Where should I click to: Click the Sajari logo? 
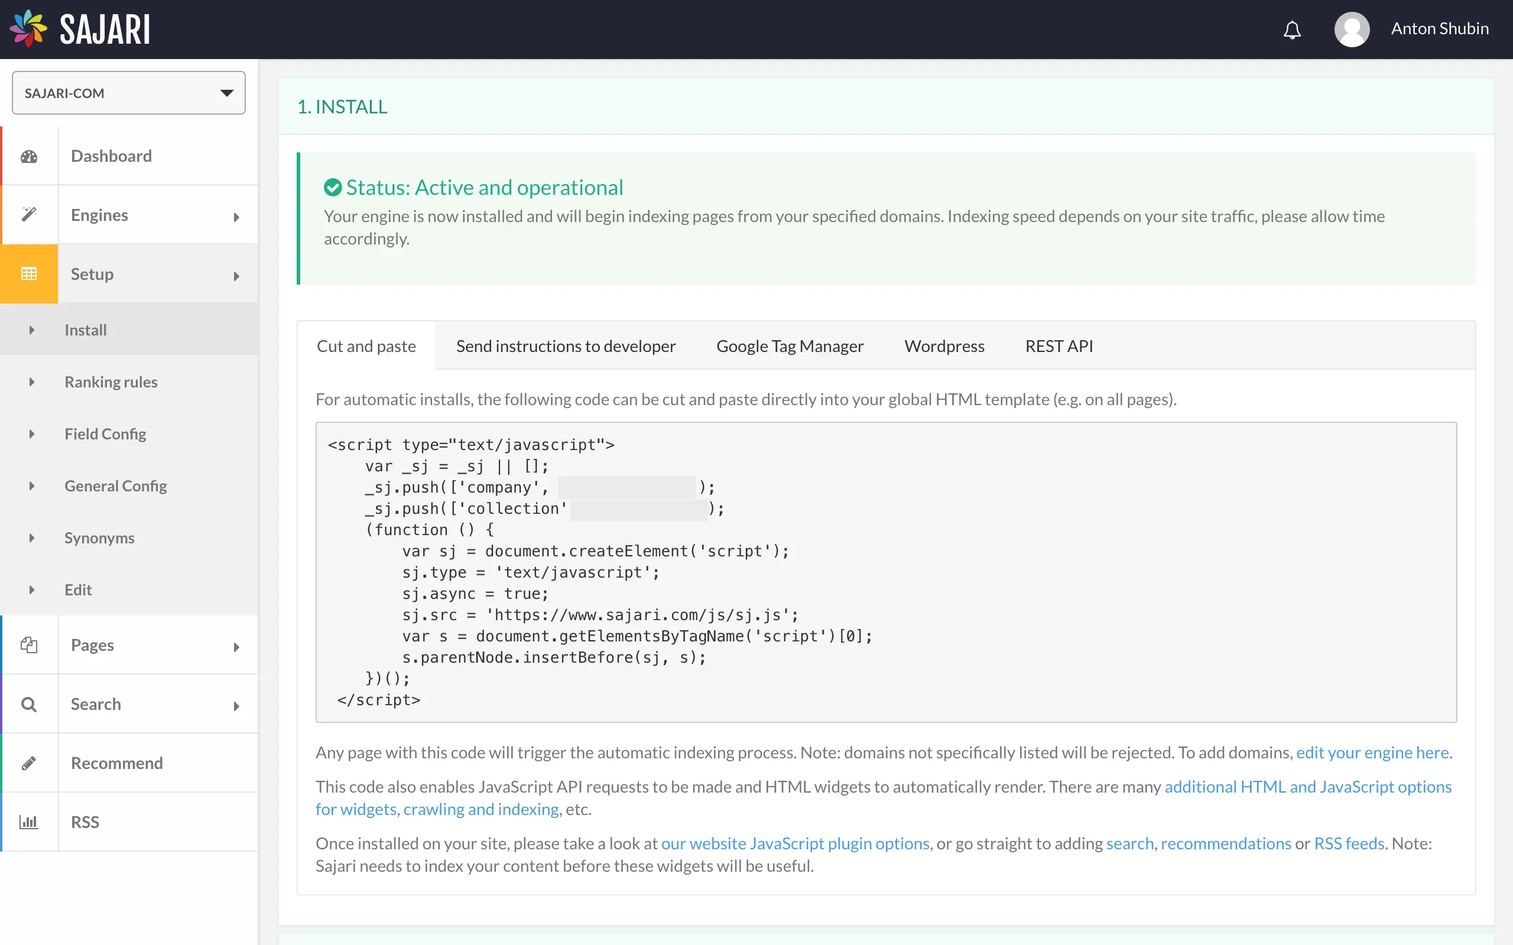coord(80,29)
